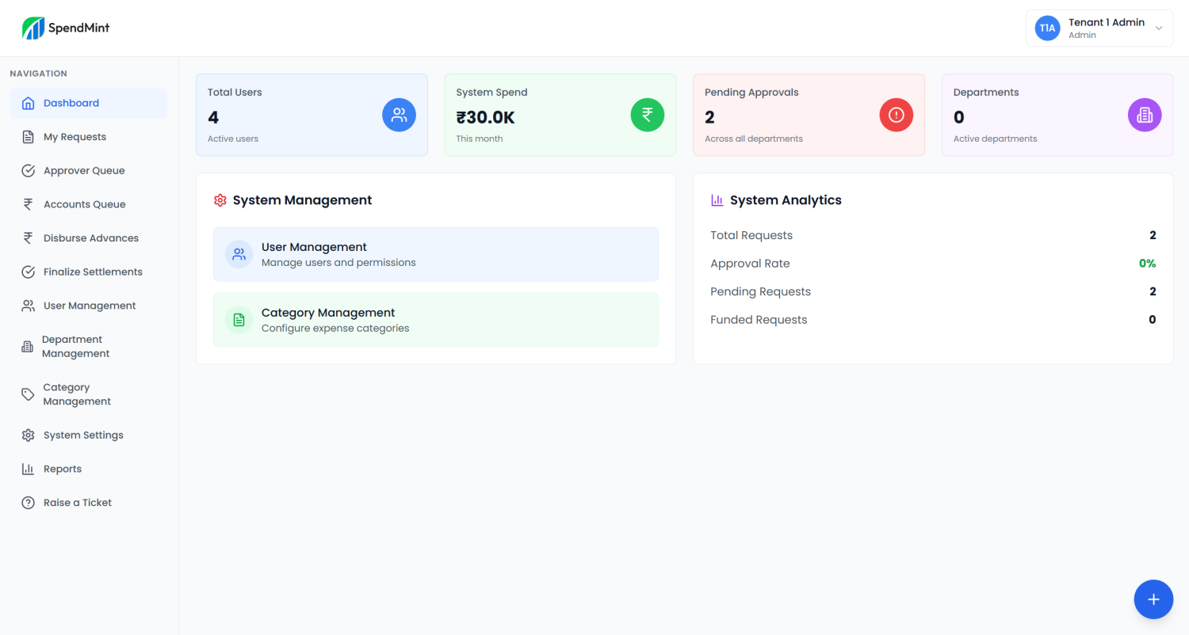Click the Total Users people icon

click(399, 115)
